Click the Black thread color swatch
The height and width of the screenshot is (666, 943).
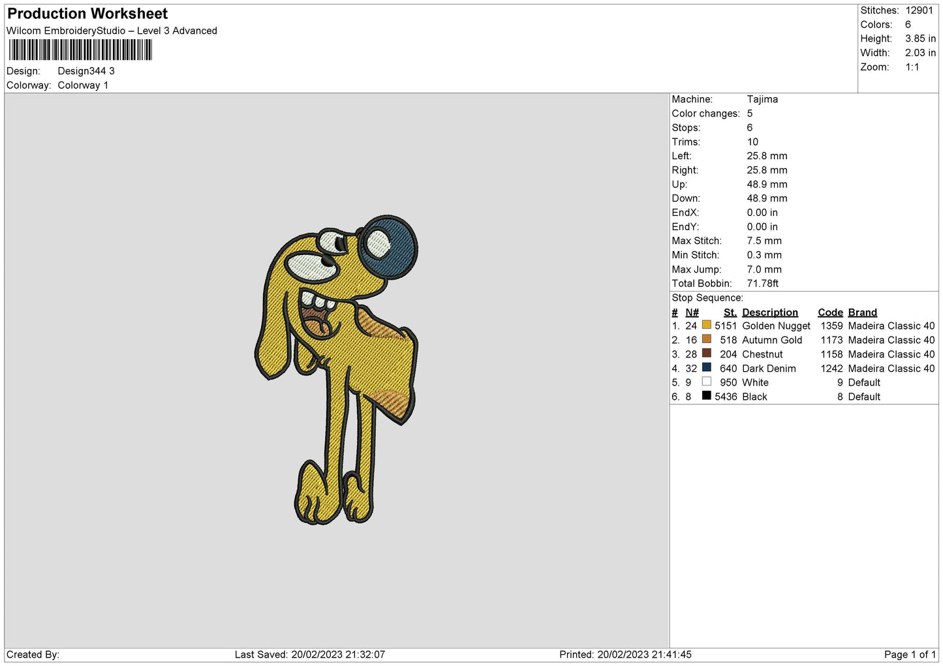click(x=706, y=396)
